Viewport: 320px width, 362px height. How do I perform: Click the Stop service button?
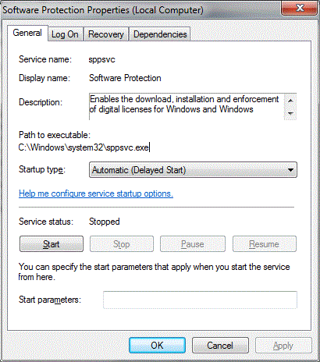point(122,244)
